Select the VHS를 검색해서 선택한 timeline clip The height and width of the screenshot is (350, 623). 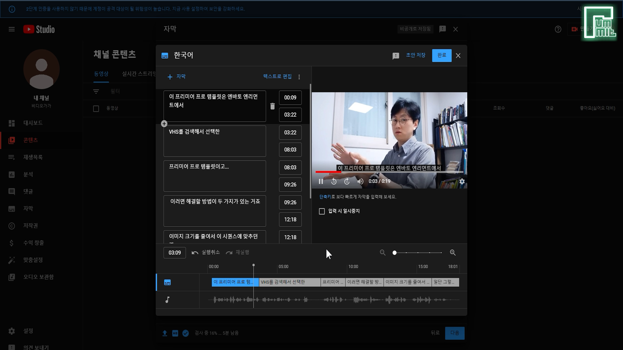pyautogui.click(x=289, y=282)
